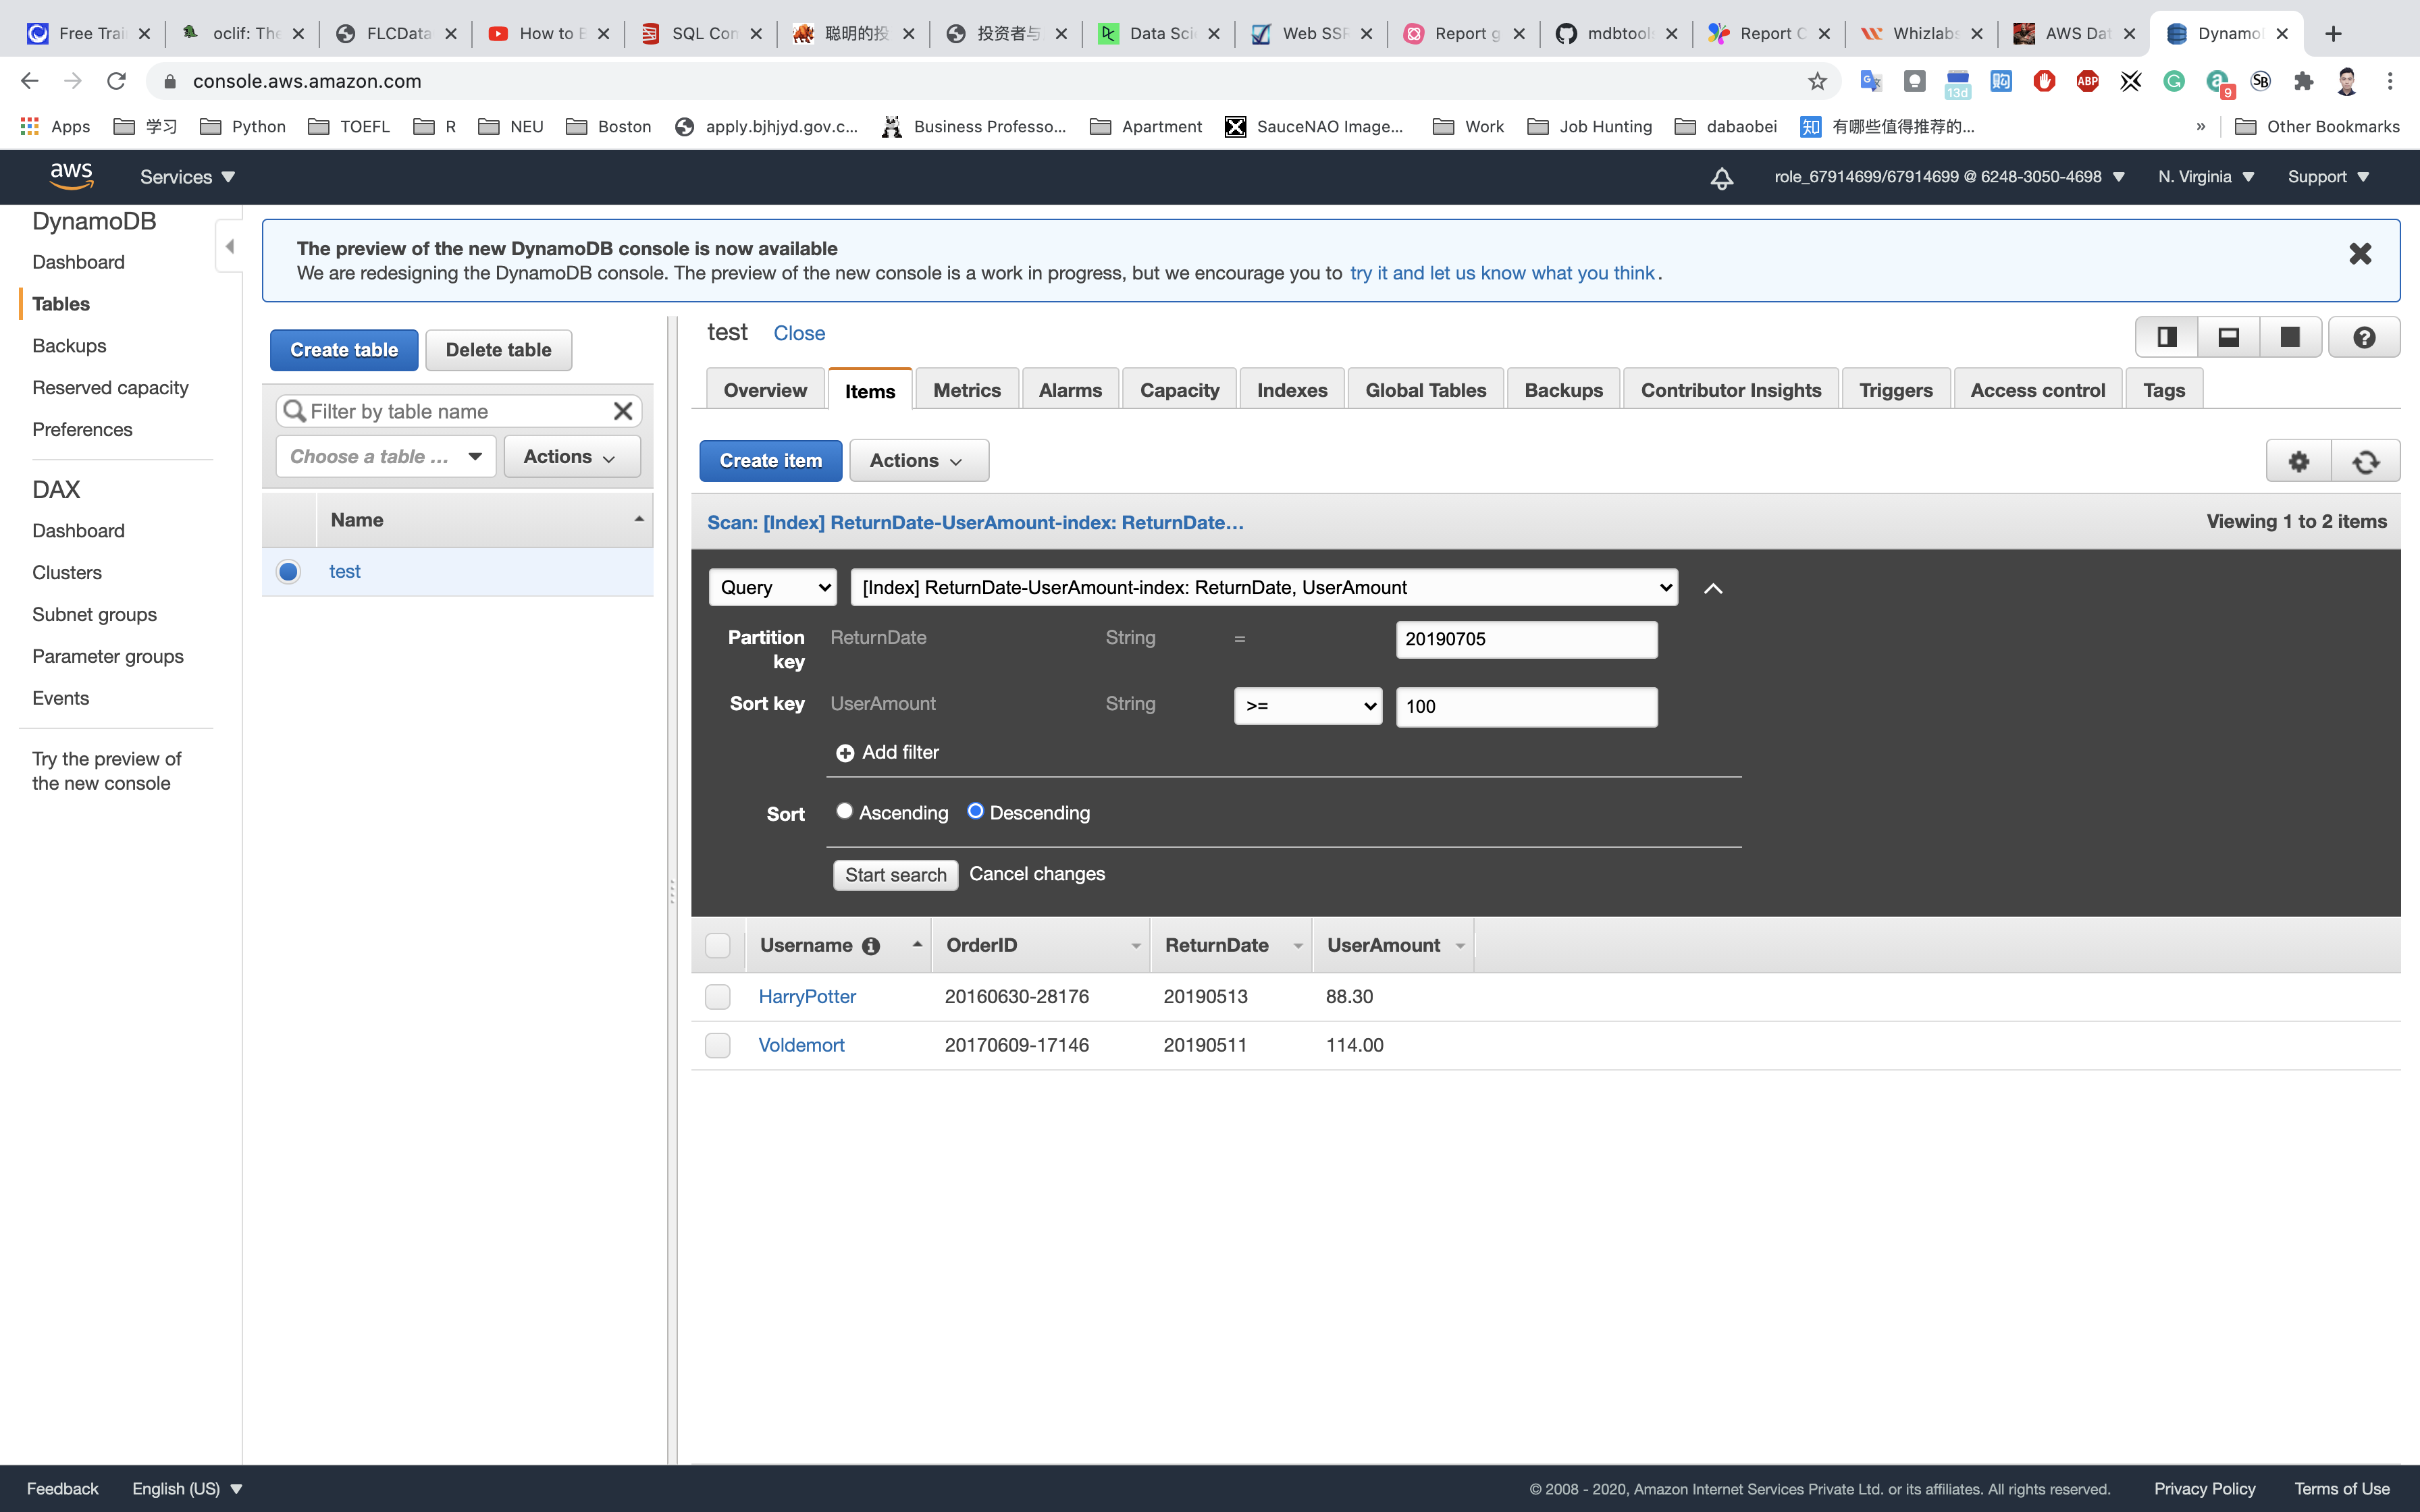
Task: Refresh items with the reload icon
Action: 2365,461
